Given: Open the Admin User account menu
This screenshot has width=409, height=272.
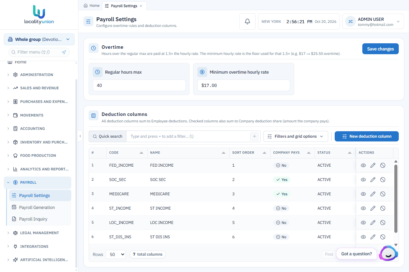Looking at the screenshot, I should tap(373, 21).
